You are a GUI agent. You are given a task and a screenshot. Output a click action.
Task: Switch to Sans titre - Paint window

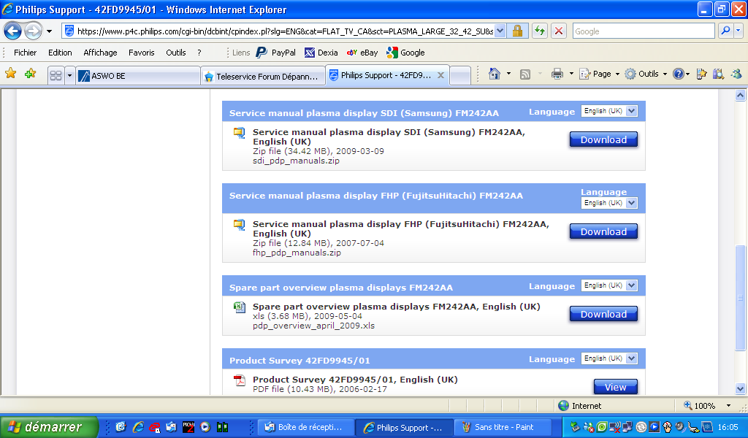pyautogui.click(x=502, y=428)
